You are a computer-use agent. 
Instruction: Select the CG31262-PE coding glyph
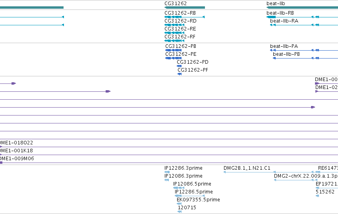click(x=173, y=58)
